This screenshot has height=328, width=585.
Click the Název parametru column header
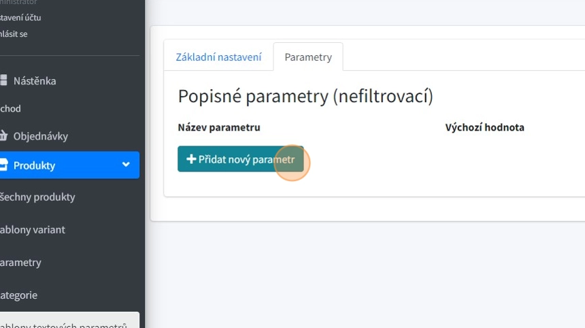click(x=219, y=127)
